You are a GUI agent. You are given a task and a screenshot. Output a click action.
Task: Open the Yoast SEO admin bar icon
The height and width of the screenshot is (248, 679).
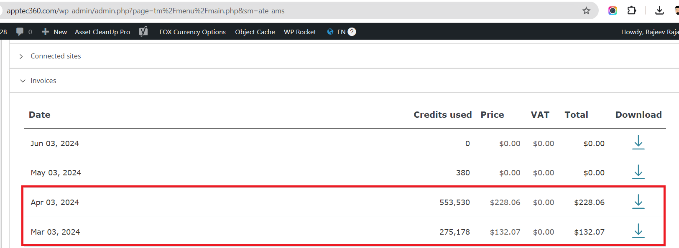point(143,32)
